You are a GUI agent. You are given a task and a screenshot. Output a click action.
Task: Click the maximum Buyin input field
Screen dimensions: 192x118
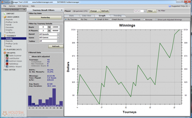[x=55, y=27]
